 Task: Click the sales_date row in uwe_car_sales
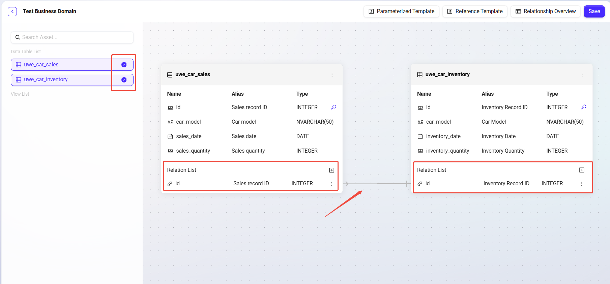tap(188, 136)
